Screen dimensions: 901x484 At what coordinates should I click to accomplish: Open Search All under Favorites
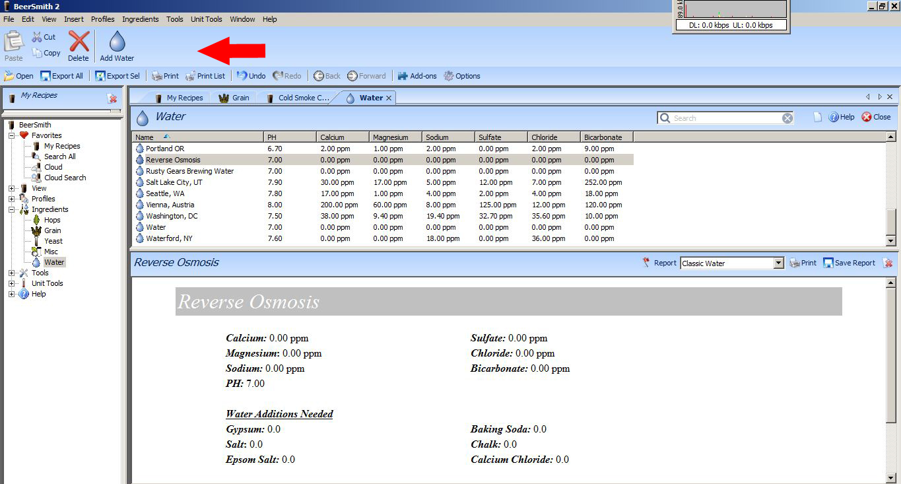pos(59,156)
